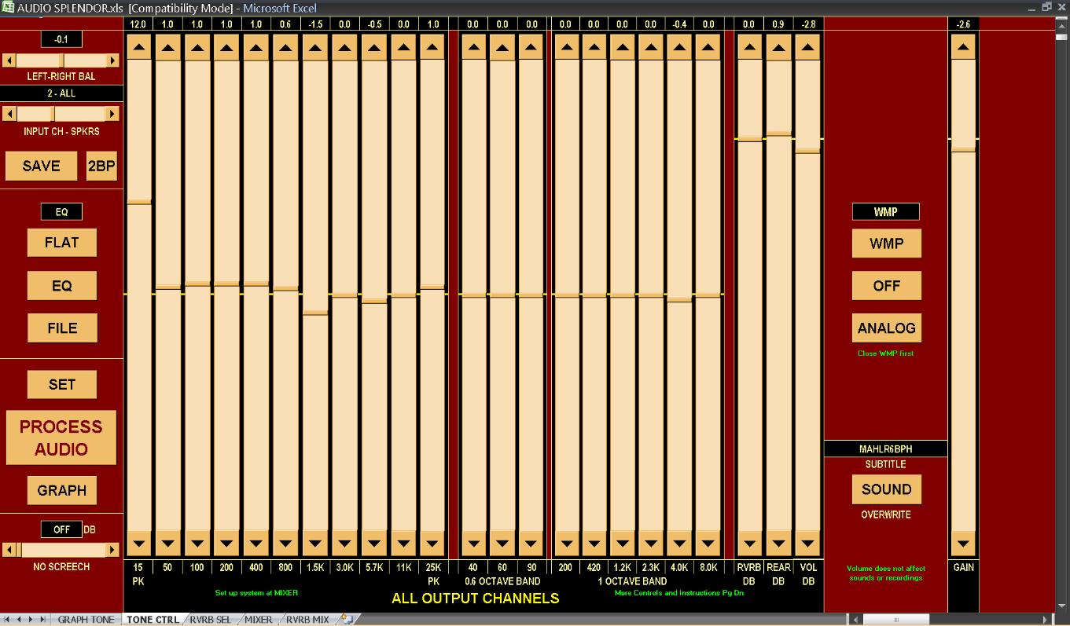
Task: Click the right arrow of NO SCREECH scrollbar
Action: point(113,550)
